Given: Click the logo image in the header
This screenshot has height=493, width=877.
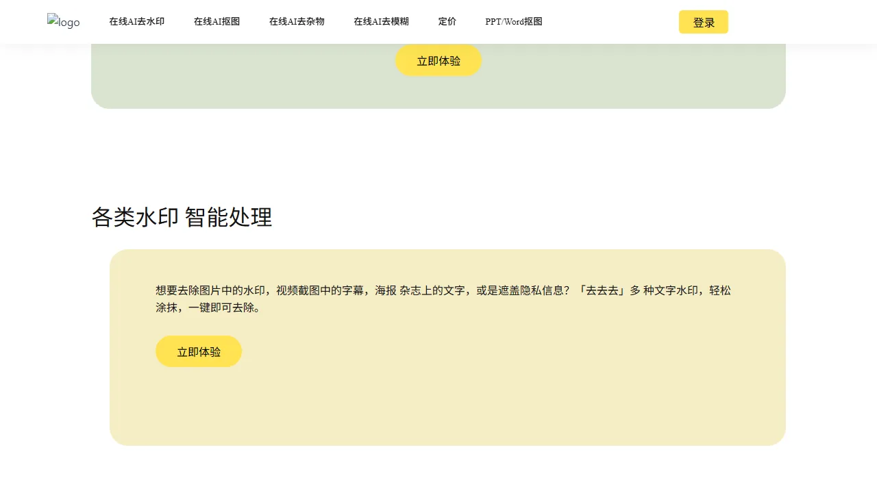Looking at the screenshot, I should pos(63,22).
